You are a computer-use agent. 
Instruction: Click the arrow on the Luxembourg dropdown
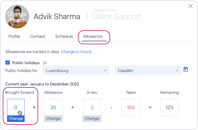point(105,71)
